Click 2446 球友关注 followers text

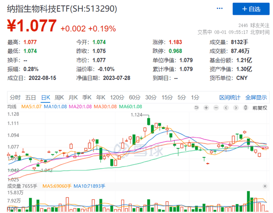click(254, 26)
